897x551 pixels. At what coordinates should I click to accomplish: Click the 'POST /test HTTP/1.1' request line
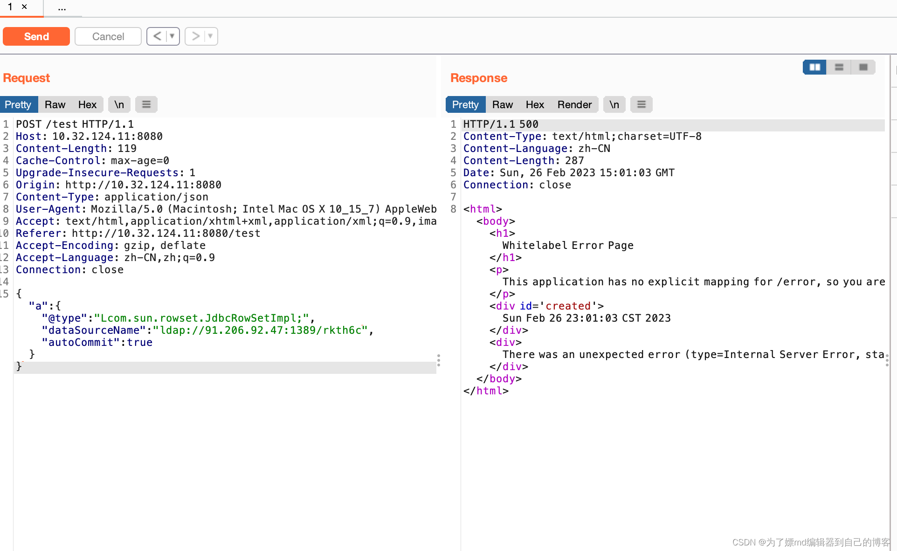tap(75, 124)
